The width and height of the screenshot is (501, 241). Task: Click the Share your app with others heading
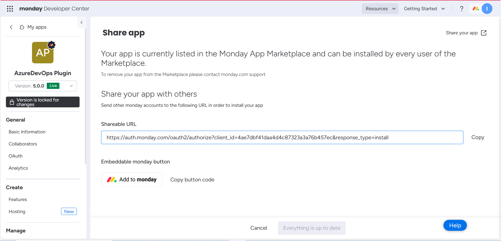click(x=149, y=94)
